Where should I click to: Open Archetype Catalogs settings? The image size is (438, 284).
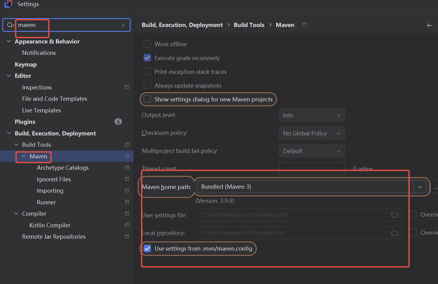(63, 168)
